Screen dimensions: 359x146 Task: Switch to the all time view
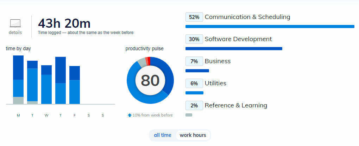point(163,135)
